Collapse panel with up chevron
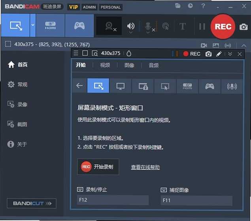This screenshot has width=251, height=221. click(x=243, y=46)
